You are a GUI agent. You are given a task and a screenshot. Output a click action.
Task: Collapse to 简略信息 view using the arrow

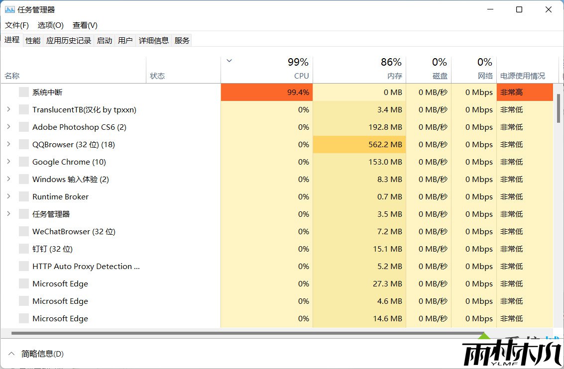pyautogui.click(x=11, y=354)
